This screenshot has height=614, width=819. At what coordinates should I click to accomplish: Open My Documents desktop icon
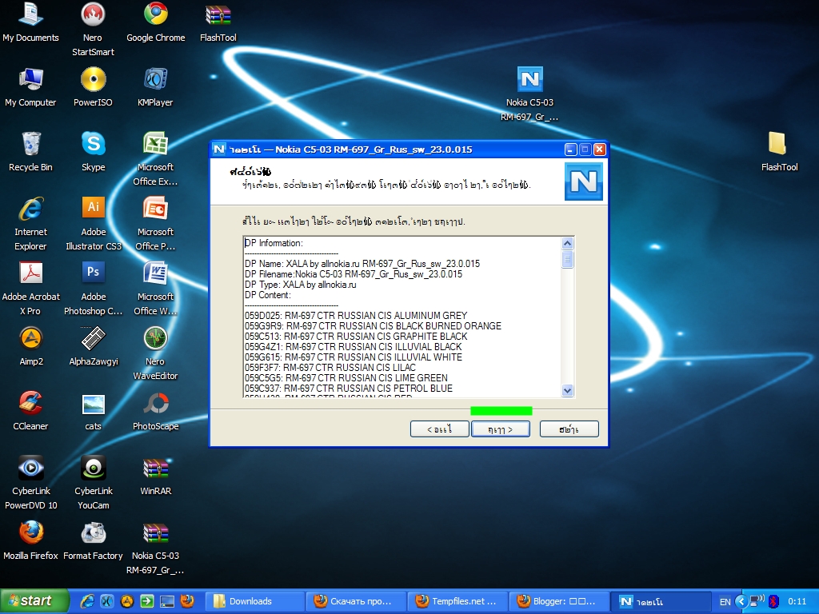30,22
